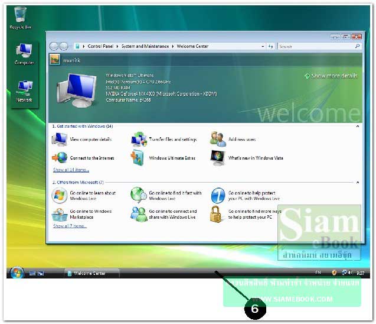Click the taskbar clock
This screenshot has width=376, height=324.
(361, 273)
